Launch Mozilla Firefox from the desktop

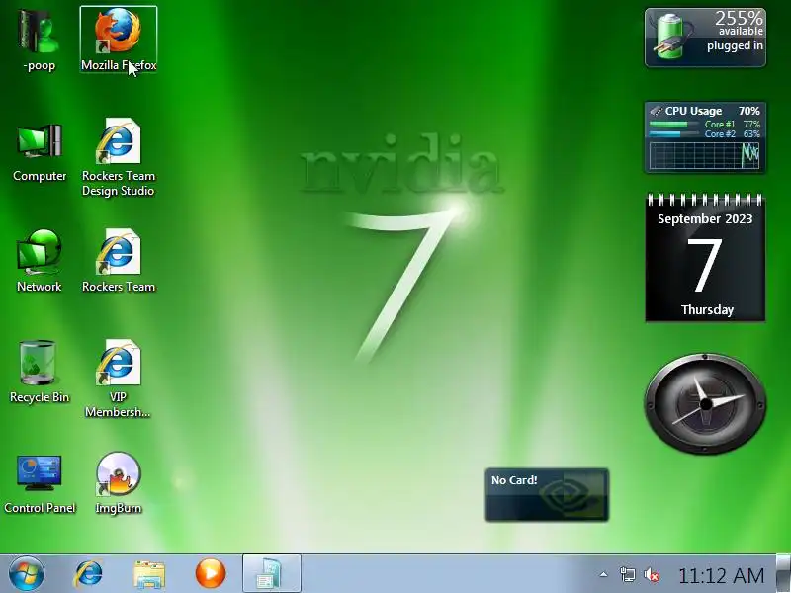(119, 40)
